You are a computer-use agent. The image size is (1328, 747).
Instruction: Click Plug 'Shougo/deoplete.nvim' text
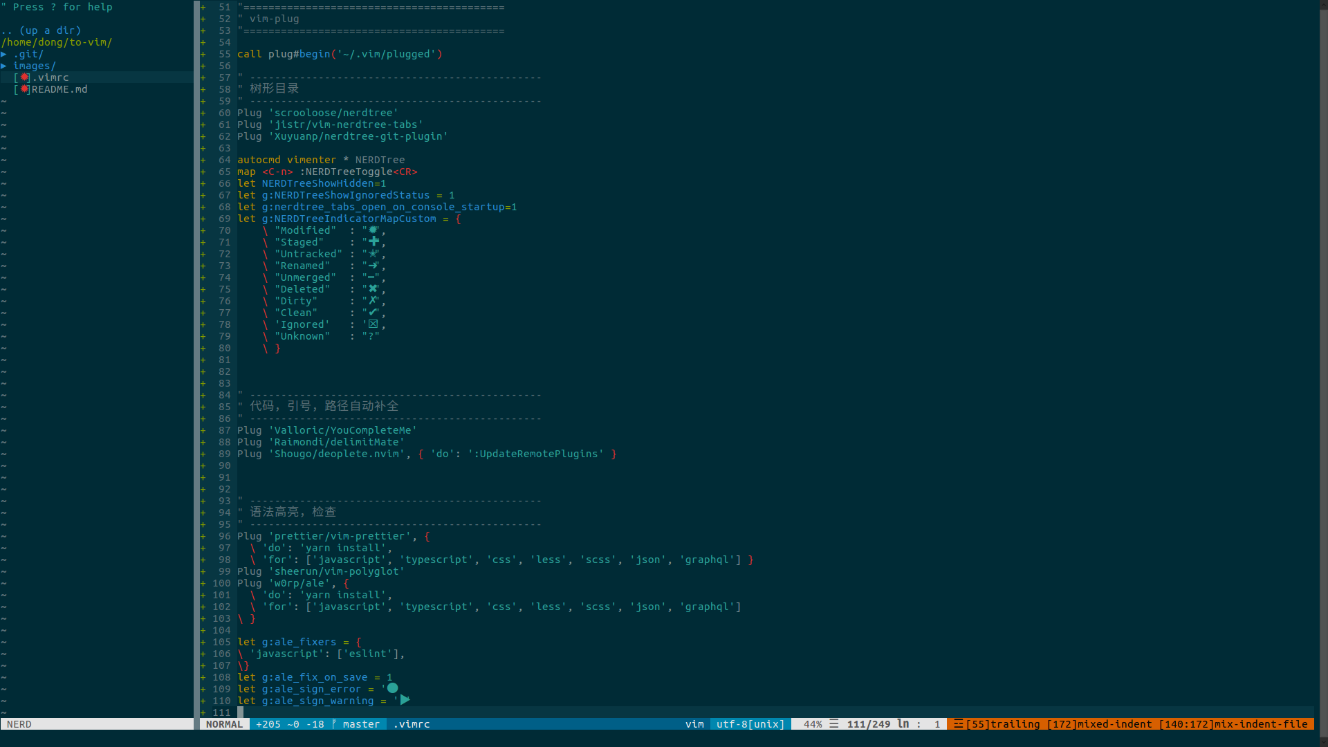point(321,454)
